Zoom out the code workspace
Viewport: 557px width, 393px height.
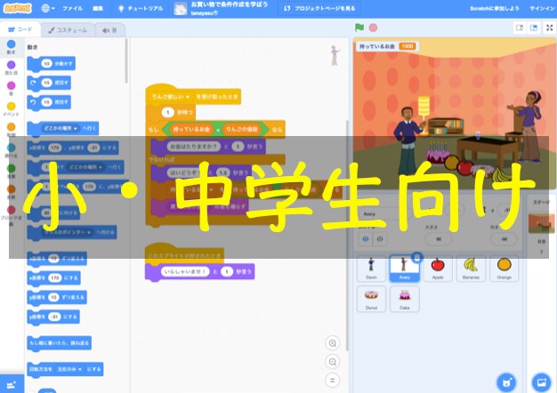click(x=333, y=362)
